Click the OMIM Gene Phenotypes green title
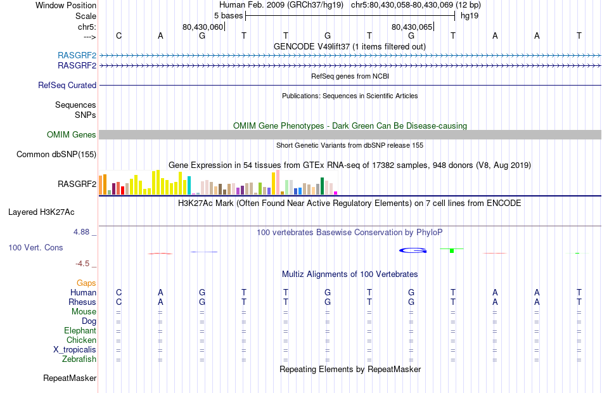 [350, 126]
